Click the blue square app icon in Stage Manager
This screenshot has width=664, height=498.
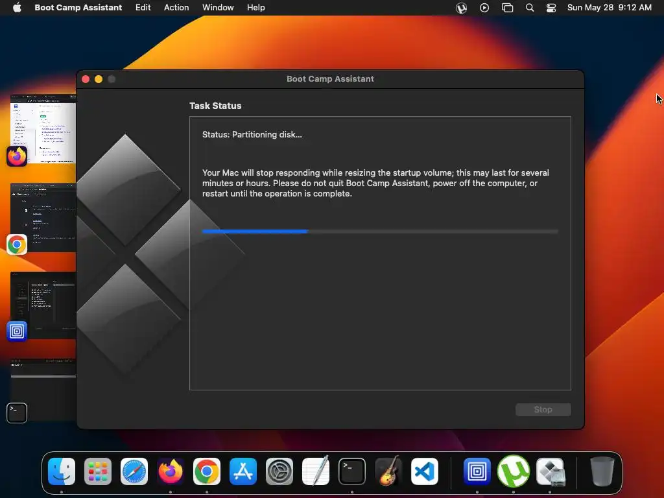tap(17, 331)
